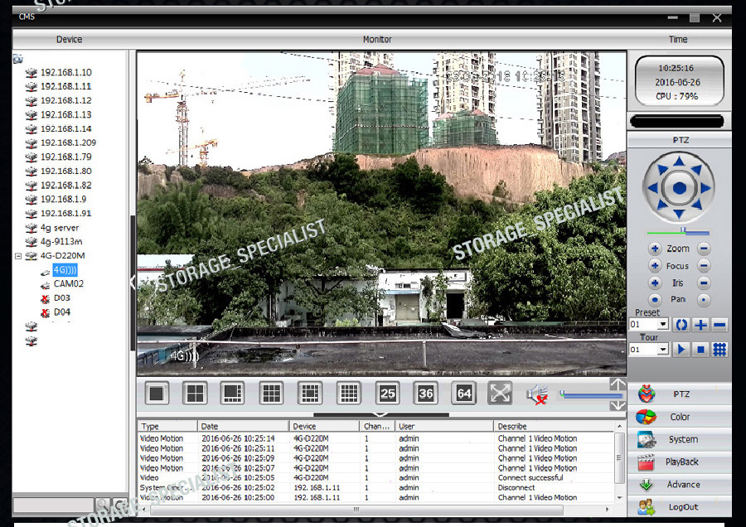Sort log by Describe column

554,426
